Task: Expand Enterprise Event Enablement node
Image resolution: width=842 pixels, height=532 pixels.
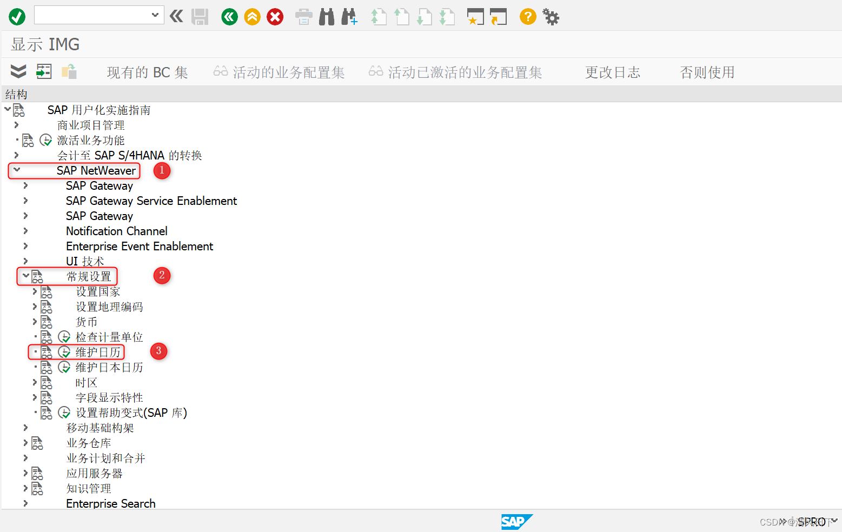Action: tap(25, 245)
